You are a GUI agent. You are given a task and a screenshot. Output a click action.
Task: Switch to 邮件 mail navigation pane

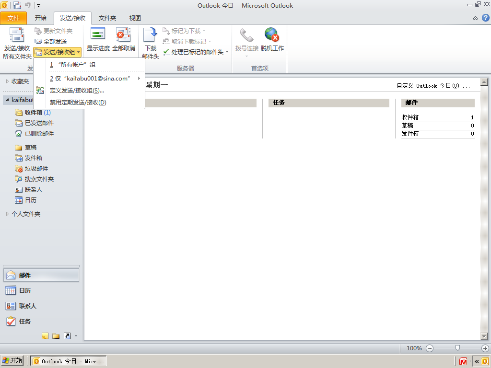41,276
